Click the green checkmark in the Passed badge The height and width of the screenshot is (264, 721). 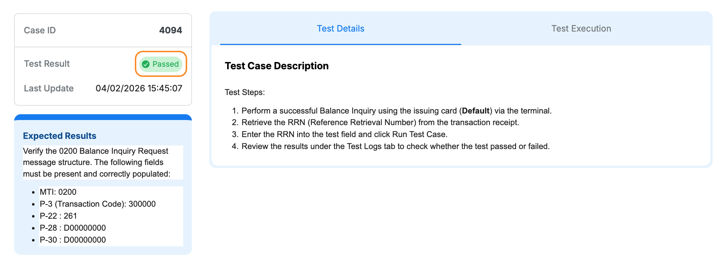(146, 64)
